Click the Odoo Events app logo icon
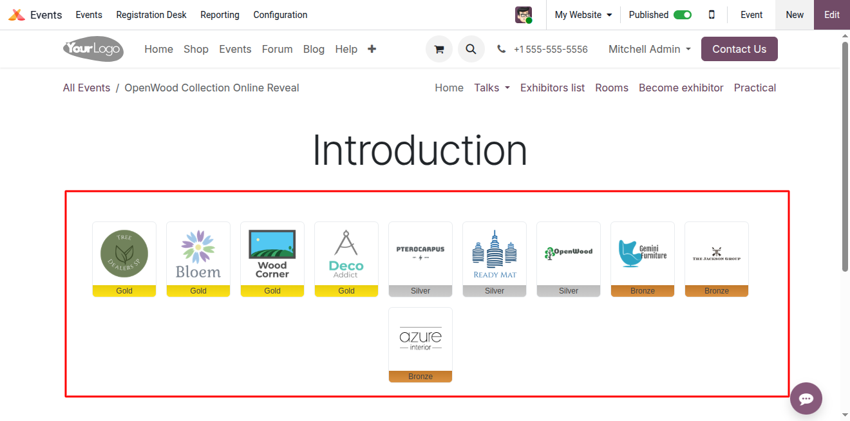Viewport: 850px width, 421px height. 17,15
